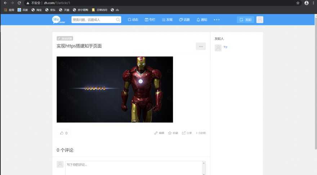This screenshot has width=317, height=175.
Task: Open the Chrome profile account icon
Action: click(x=307, y=3)
